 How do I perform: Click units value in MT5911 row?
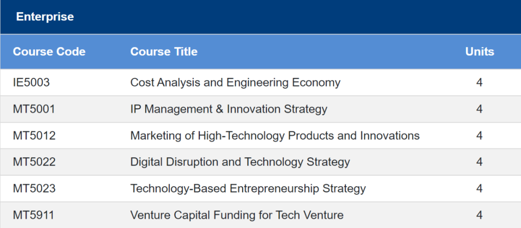pos(479,215)
